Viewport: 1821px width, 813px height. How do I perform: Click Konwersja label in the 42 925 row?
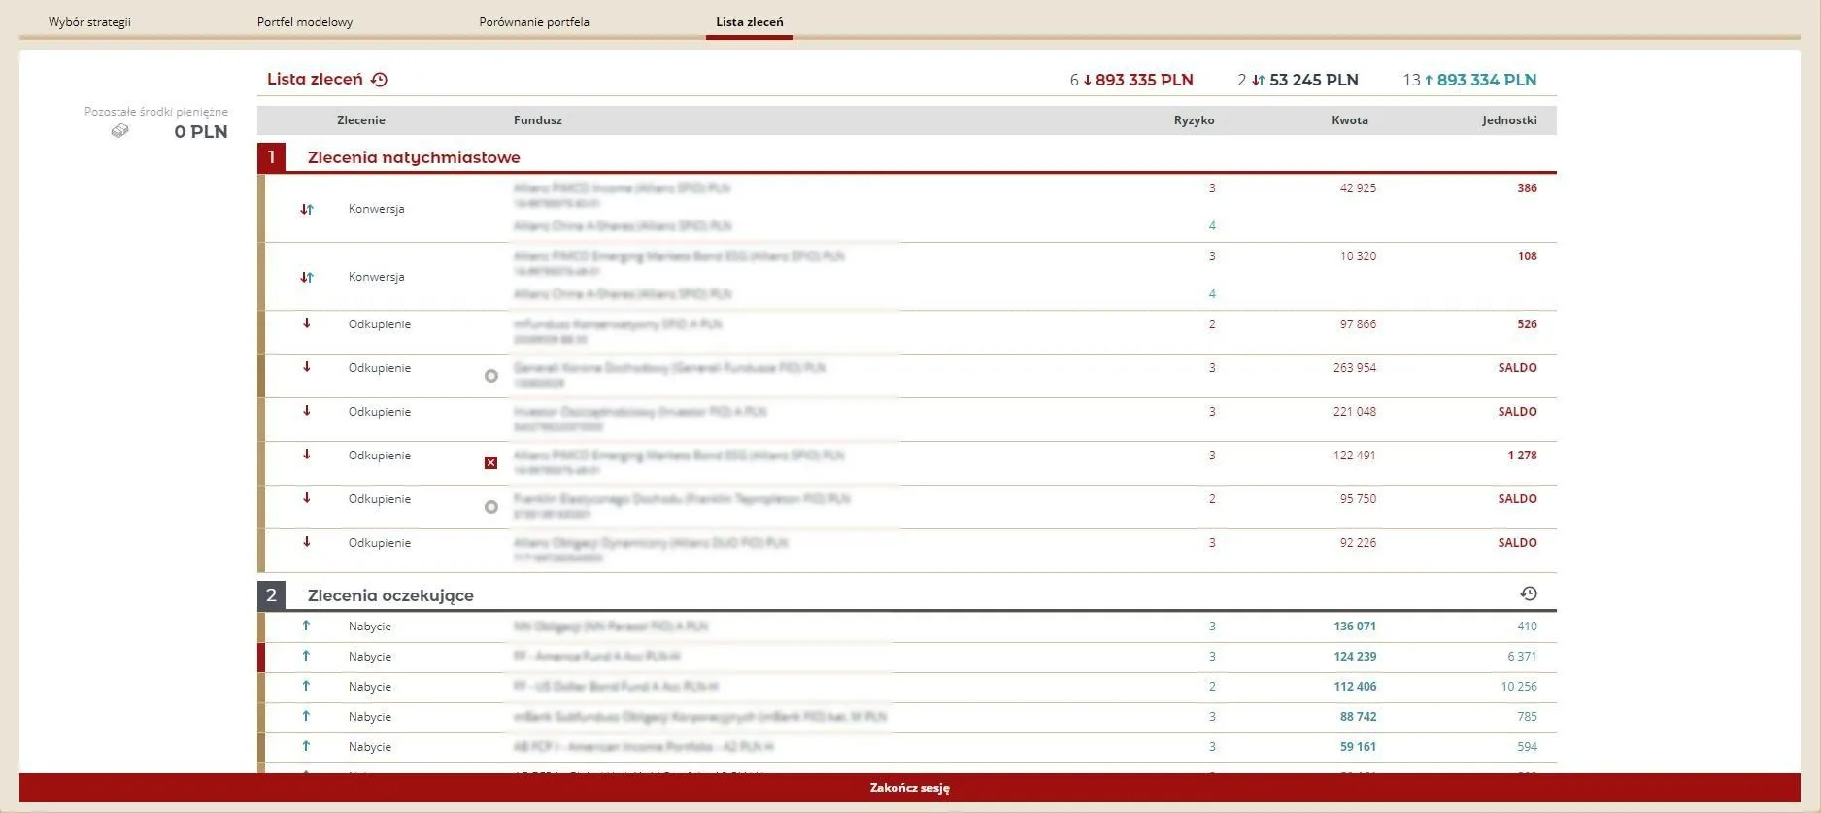[376, 209]
